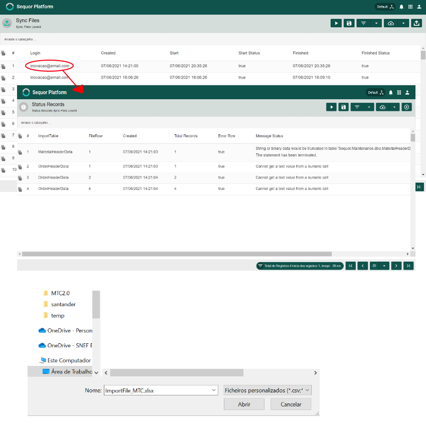Screen dimensions: 426x426
Task: Run the Status Records play button
Action: coord(331,107)
